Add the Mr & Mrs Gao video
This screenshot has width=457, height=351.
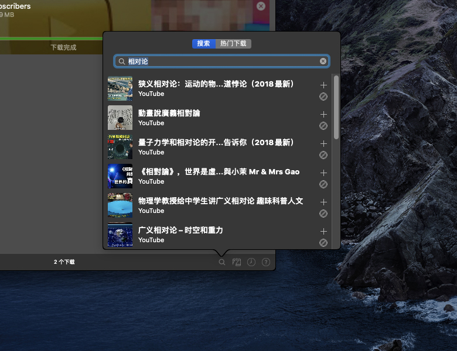coord(323,173)
